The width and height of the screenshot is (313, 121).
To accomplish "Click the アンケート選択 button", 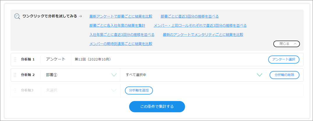I will [x=284, y=60].
